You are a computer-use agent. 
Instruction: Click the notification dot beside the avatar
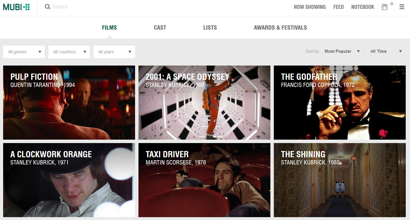click(392, 4)
